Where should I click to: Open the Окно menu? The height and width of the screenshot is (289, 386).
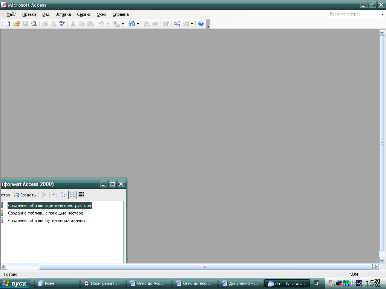[101, 14]
